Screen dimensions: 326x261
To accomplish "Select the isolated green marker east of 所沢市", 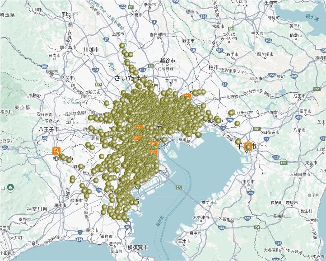I will pos(107,103).
